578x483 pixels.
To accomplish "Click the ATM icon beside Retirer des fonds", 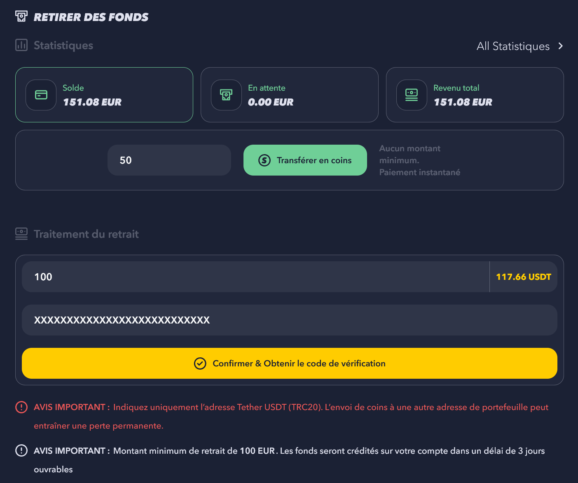I will coord(21,16).
